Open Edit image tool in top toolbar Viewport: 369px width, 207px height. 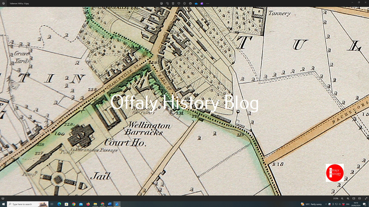(x=161, y=4)
